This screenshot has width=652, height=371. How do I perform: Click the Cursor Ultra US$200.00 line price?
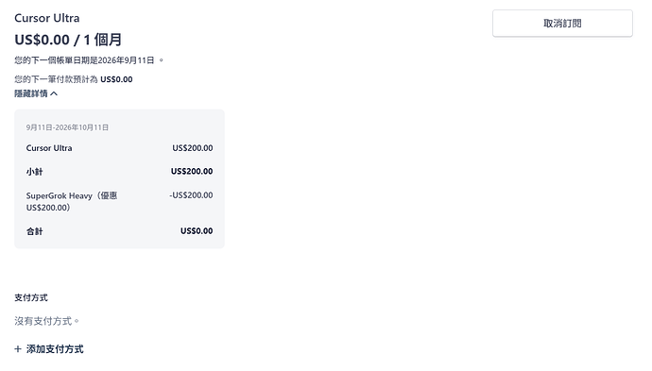click(x=193, y=148)
